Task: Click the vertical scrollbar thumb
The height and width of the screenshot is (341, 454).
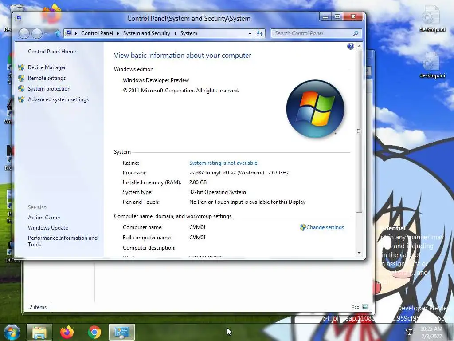Action: [359, 131]
